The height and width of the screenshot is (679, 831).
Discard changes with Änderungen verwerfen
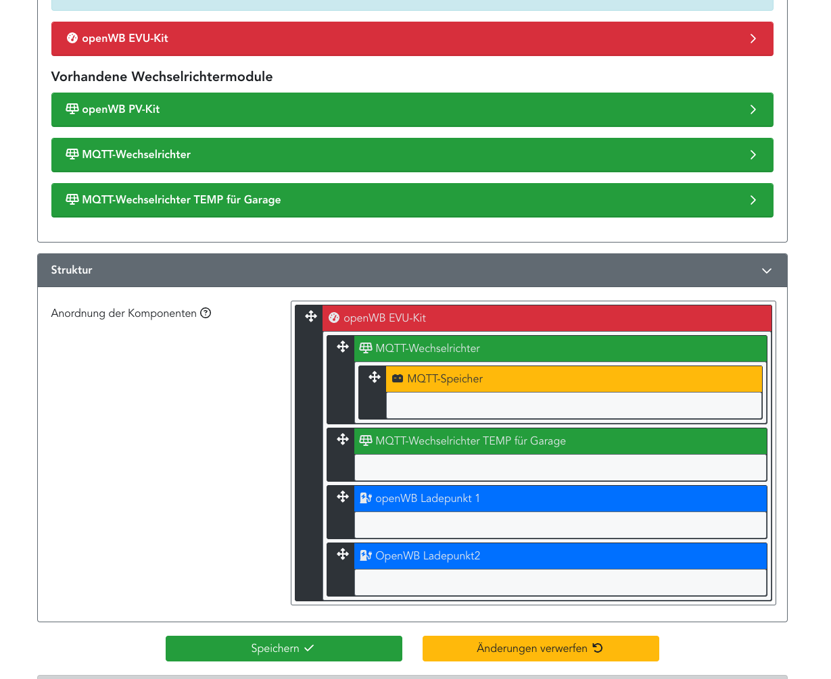[x=541, y=649]
